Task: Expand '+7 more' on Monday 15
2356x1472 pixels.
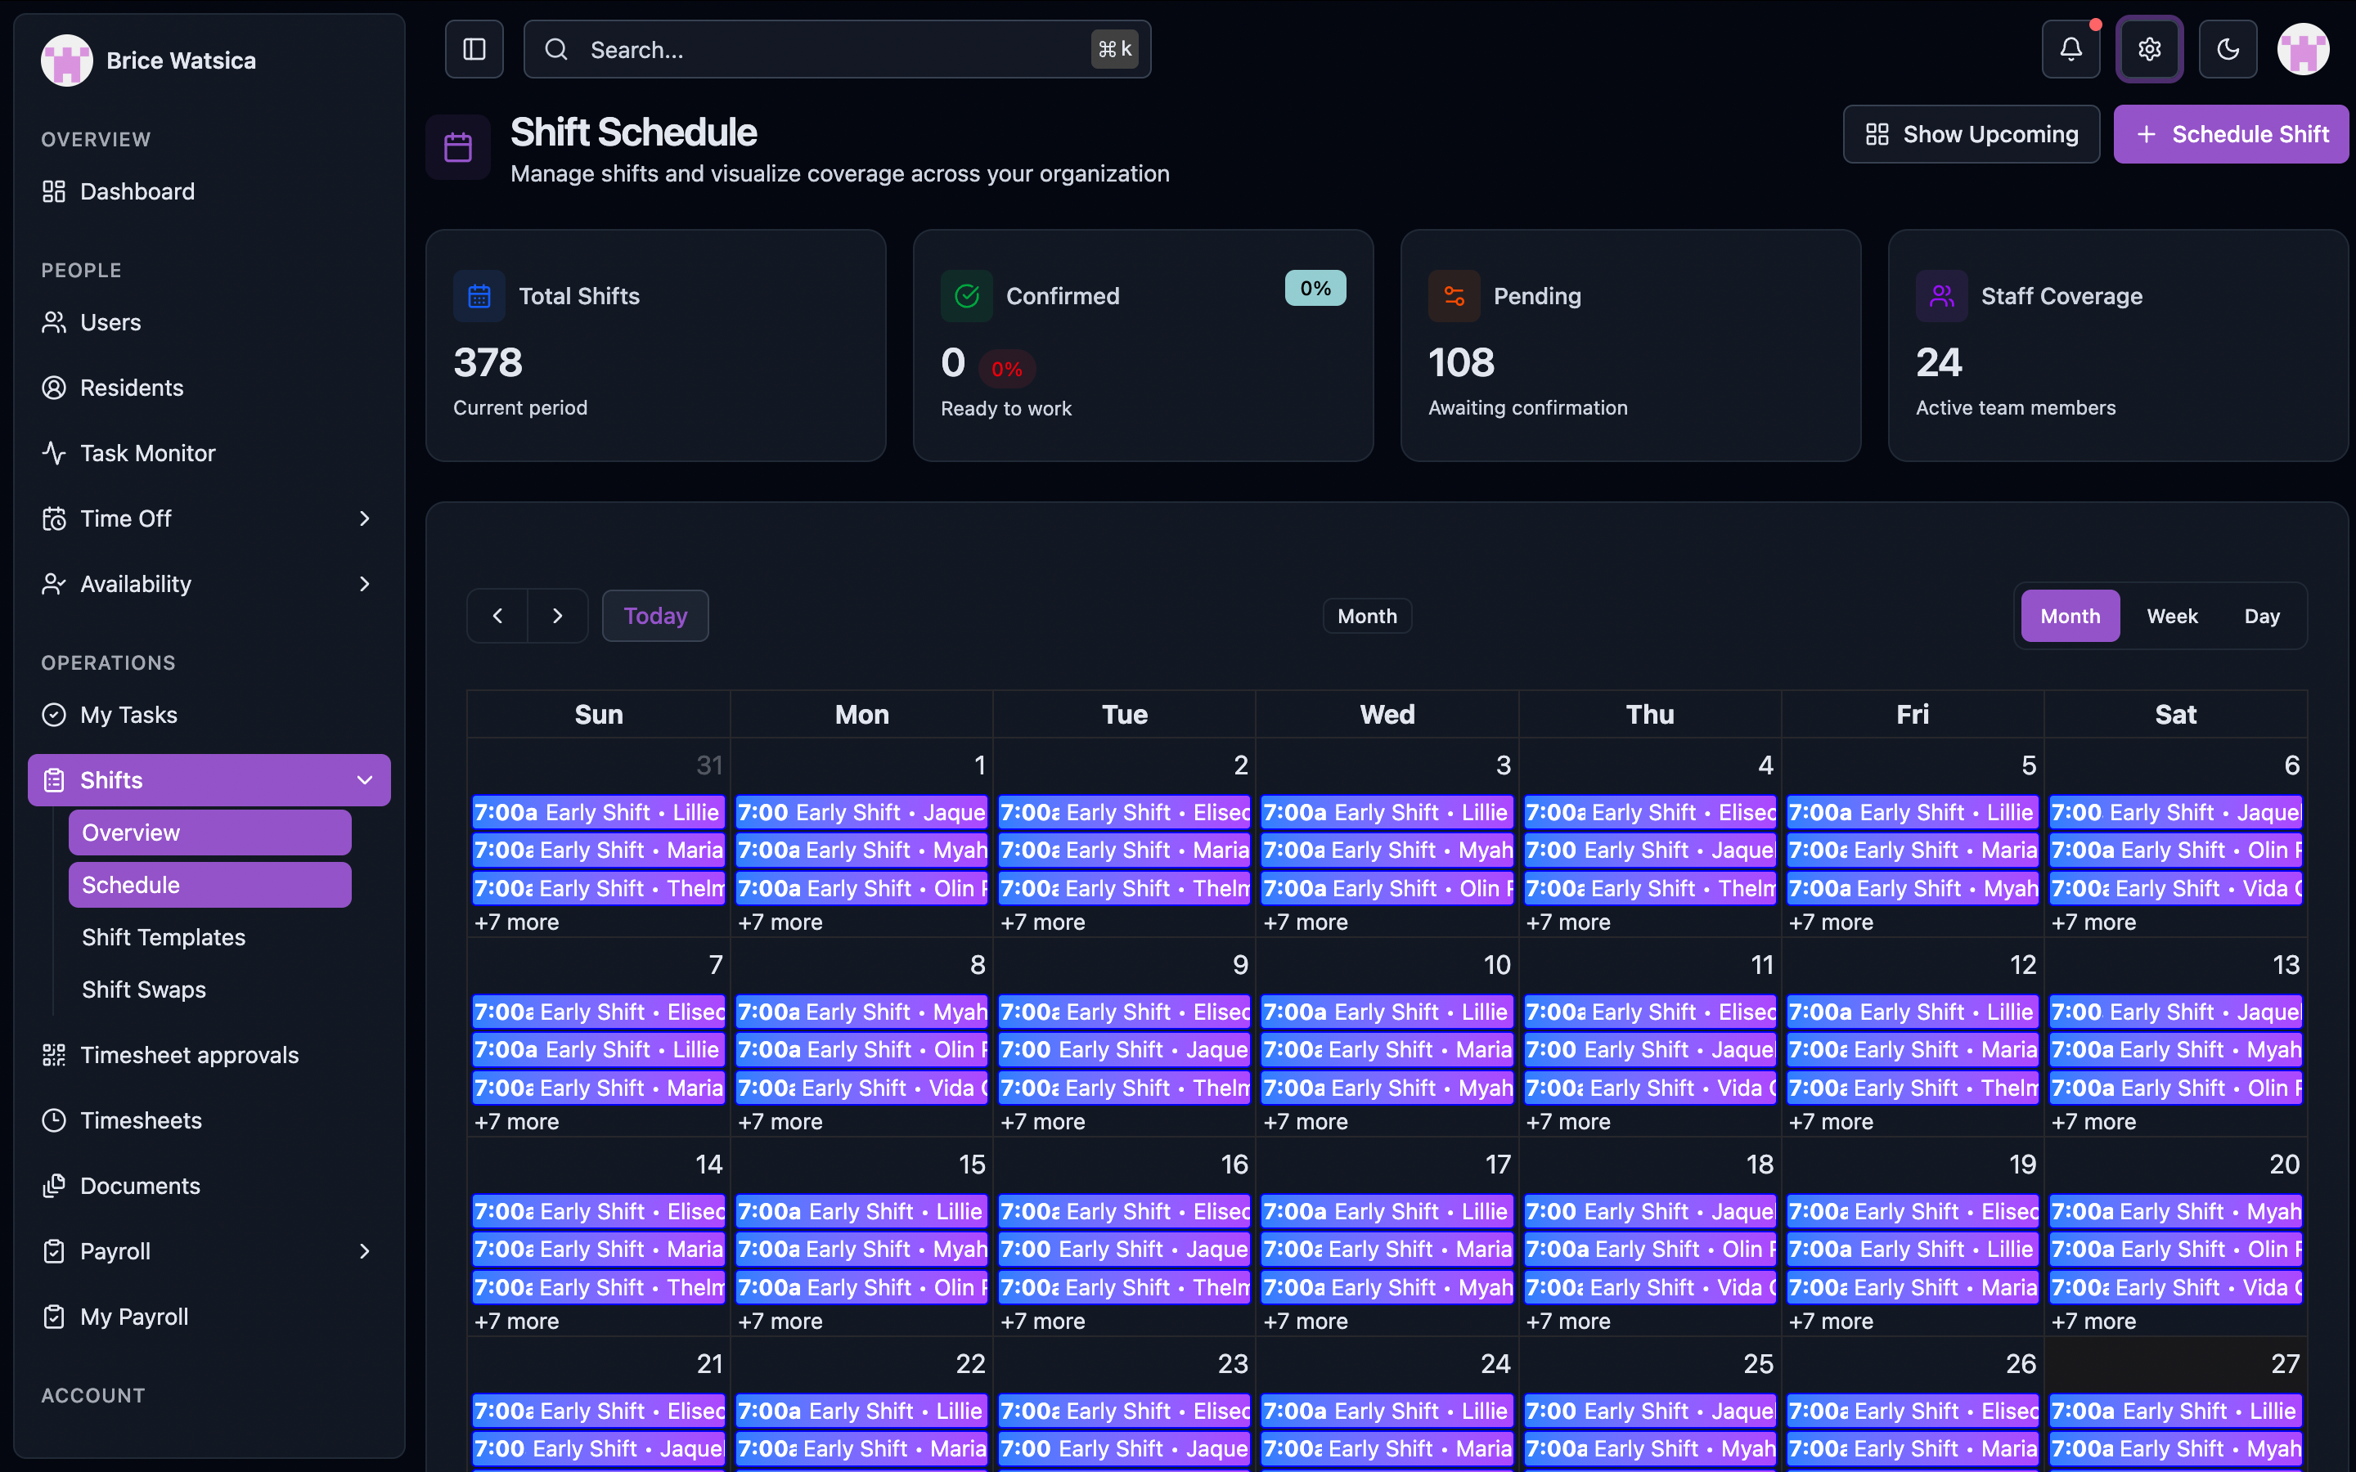Action: (779, 1321)
